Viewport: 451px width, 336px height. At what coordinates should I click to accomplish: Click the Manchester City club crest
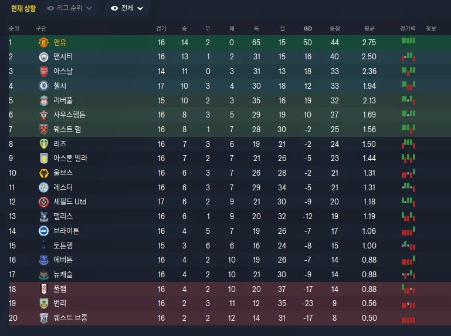click(44, 57)
